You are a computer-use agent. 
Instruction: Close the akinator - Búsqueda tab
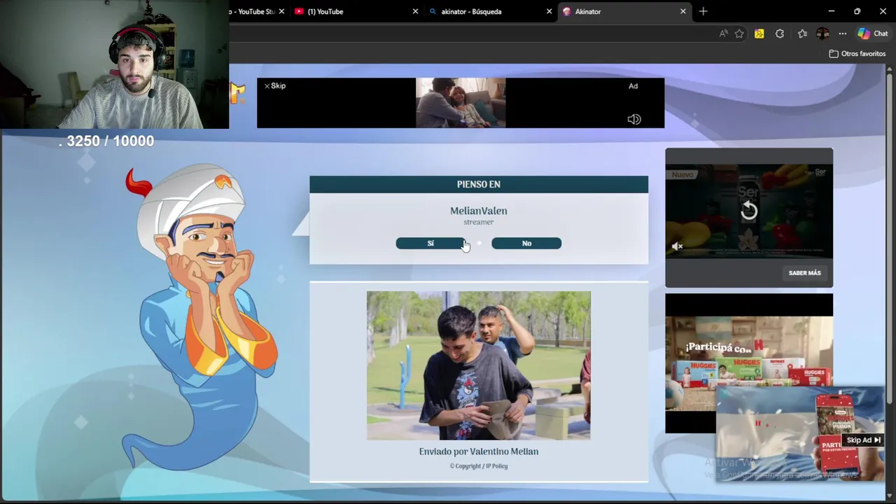(549, 11)
